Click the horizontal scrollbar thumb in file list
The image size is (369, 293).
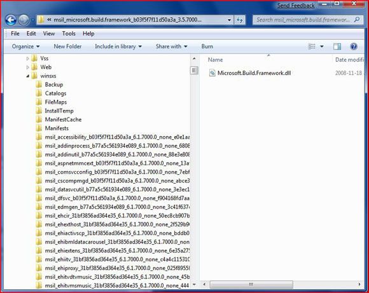[251, 284]
